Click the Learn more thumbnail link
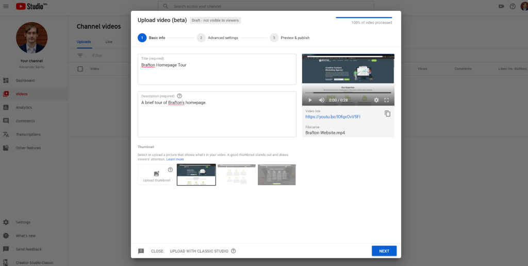Screen dimensions: 528x266 (x=175, y=159)
